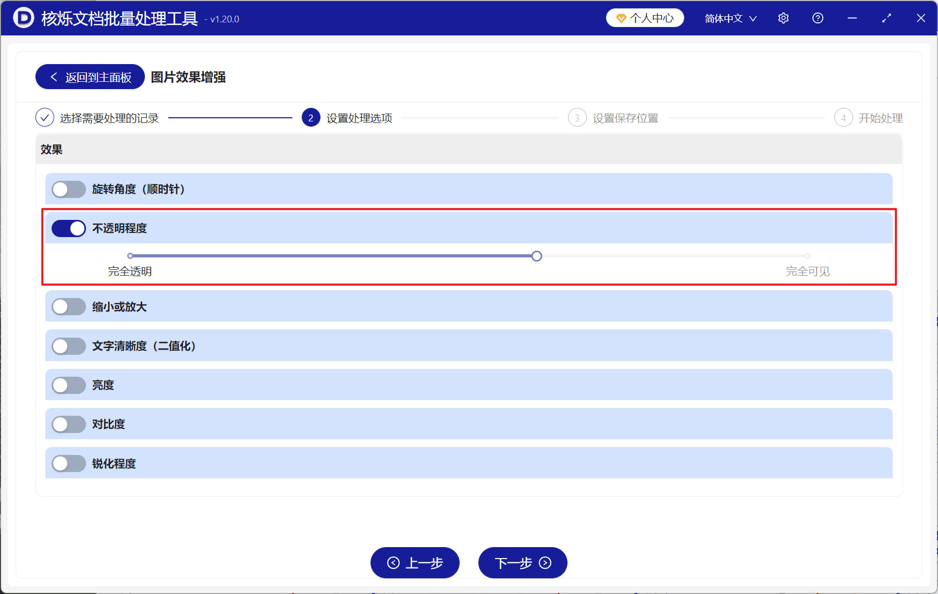Select the 效果 section header

51,150
